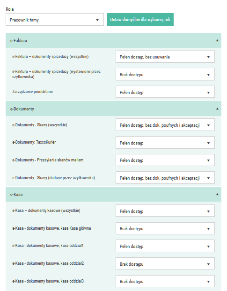Image resolution: width=227 pixels, height=291 pixels.
Task: Open access dropdown for kasa oddzial1
Action: pyautogui.click(x=165, y=246)
